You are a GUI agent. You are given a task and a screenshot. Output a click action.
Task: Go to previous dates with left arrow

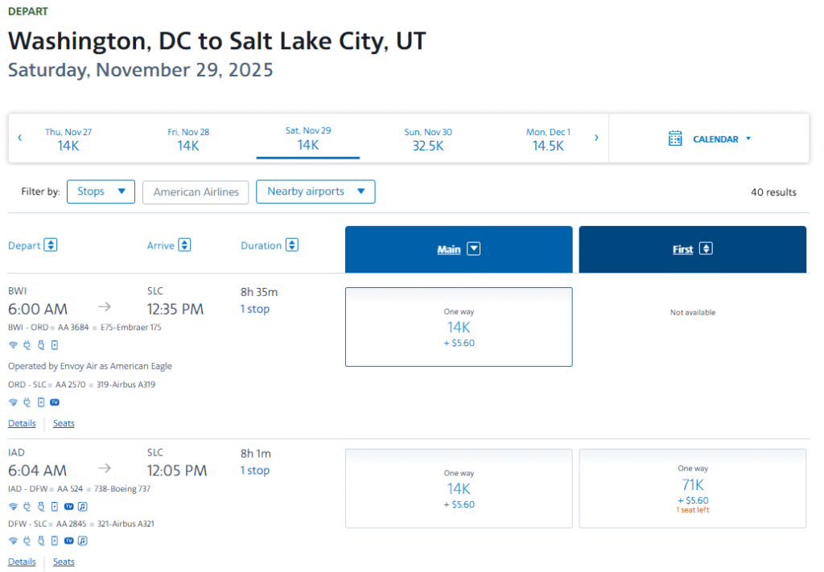[x=20, y=138]
